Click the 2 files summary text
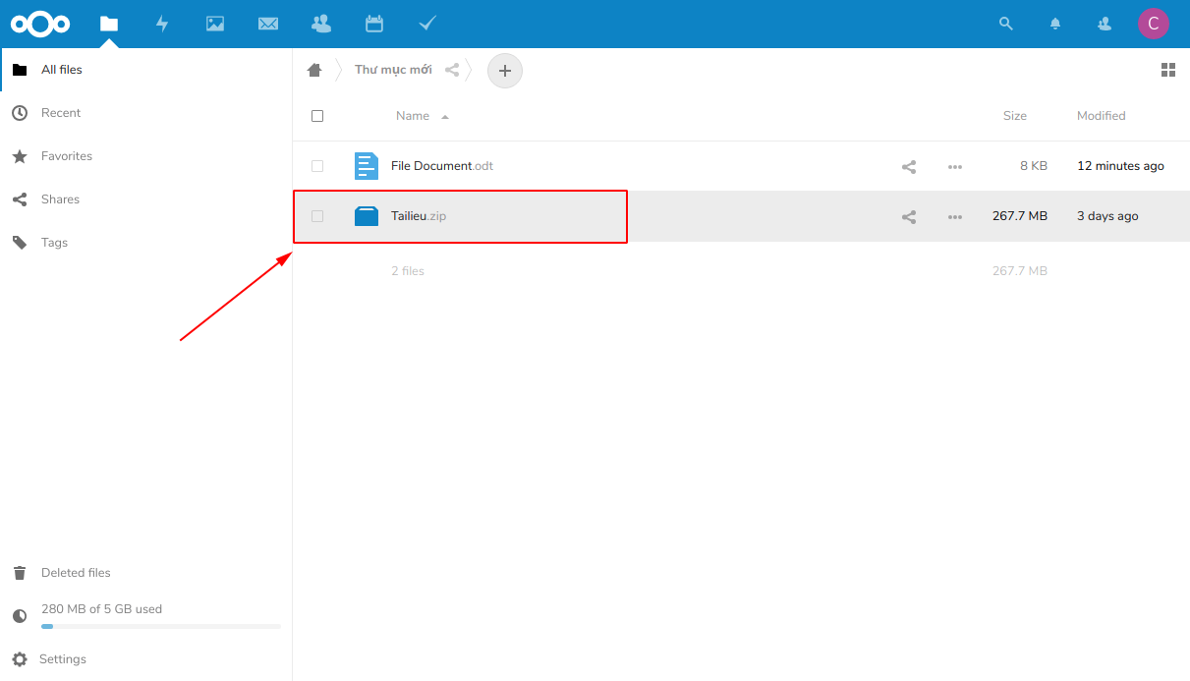 coord(408,271)
